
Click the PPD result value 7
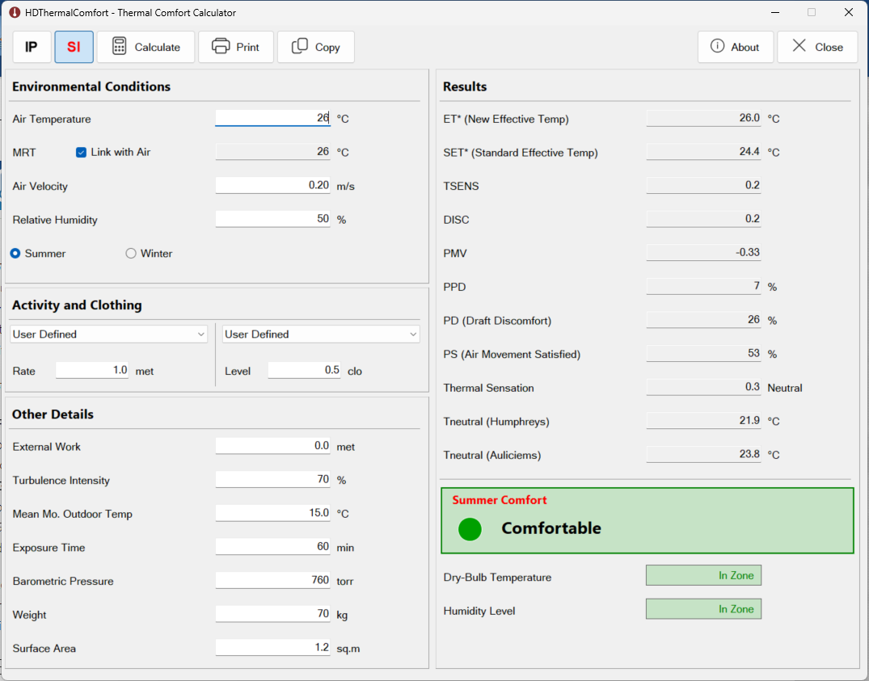(x=703, y=286)
